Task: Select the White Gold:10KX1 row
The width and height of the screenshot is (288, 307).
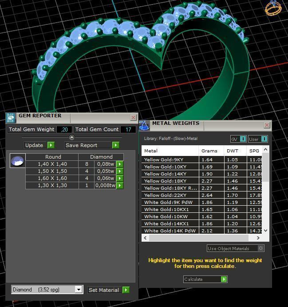Action: tap(201, 210)
